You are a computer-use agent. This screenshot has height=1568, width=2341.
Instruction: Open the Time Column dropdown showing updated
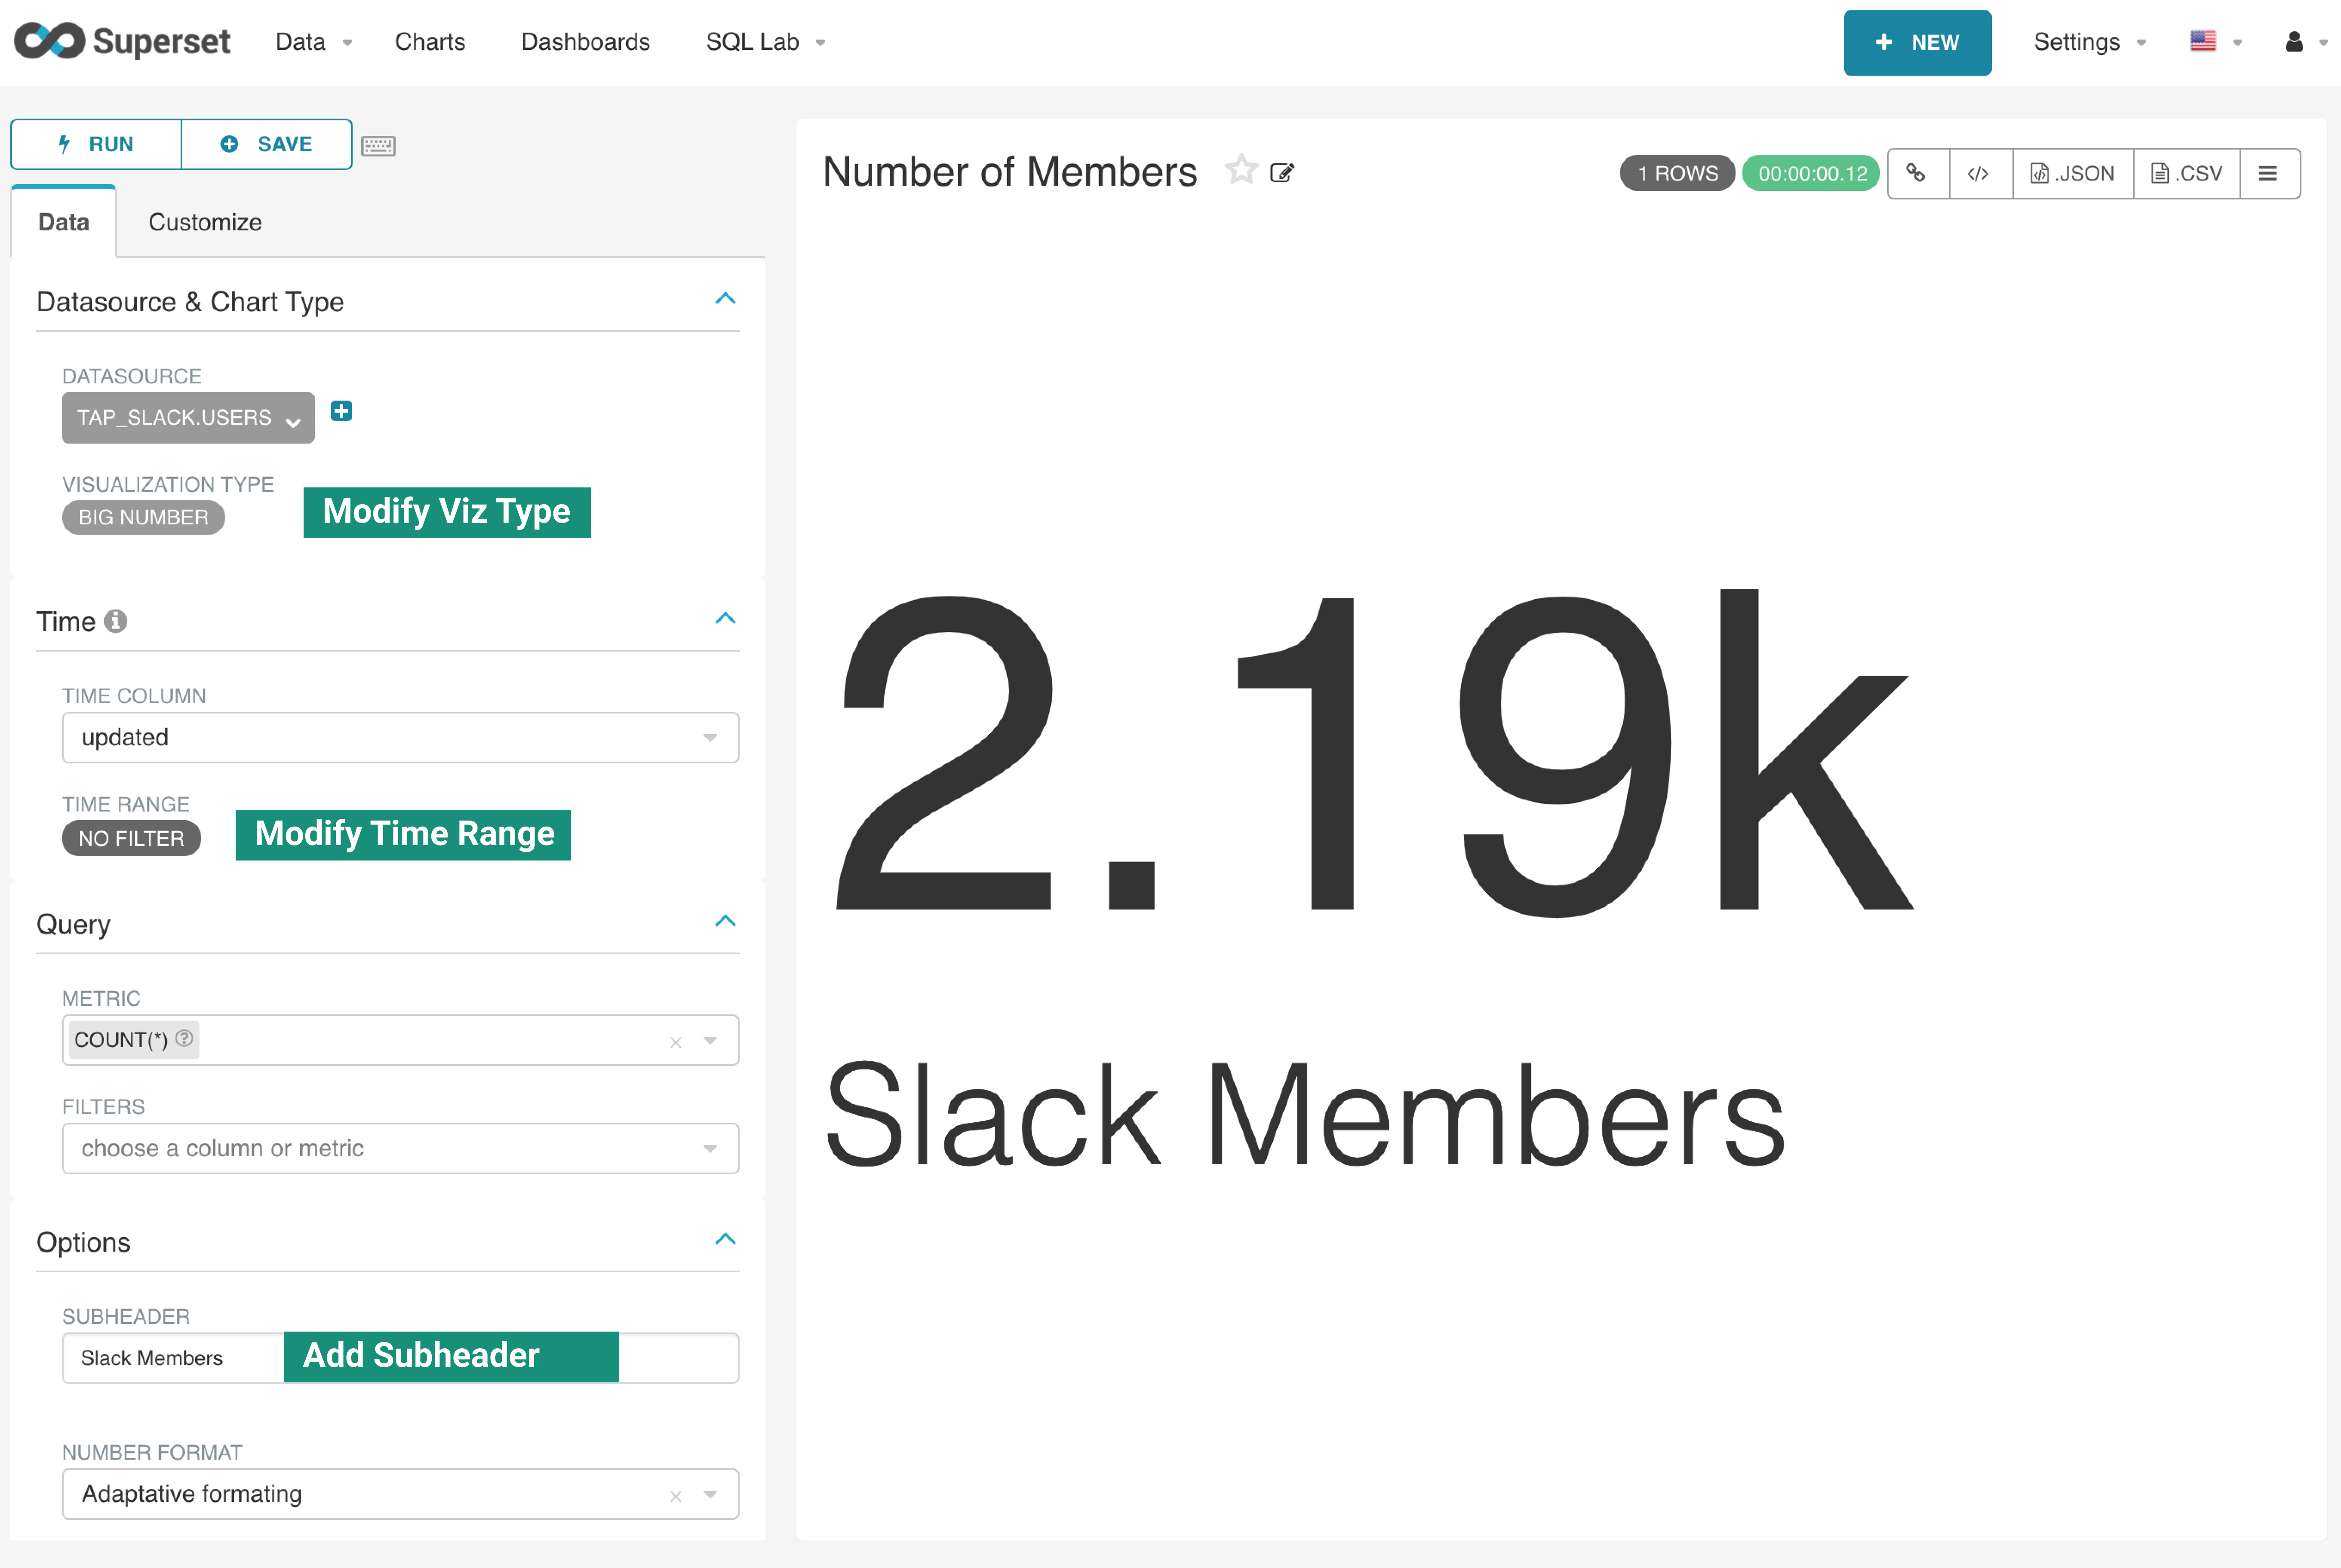click(400, 738)
